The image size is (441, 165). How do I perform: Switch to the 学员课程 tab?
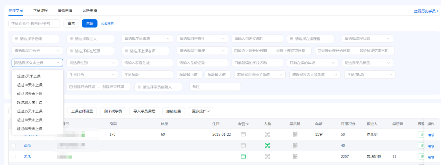(40, 11)
